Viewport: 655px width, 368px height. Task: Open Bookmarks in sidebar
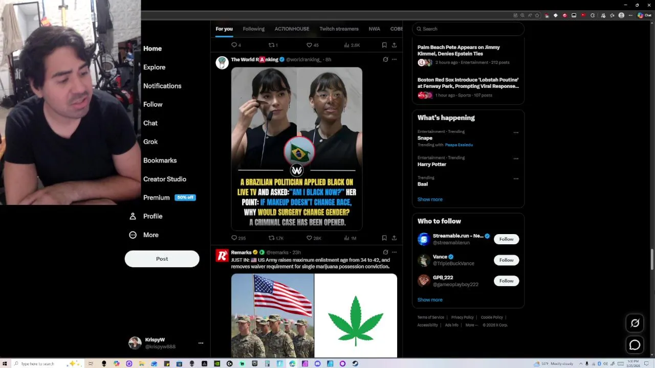click(x=160, y=160)
